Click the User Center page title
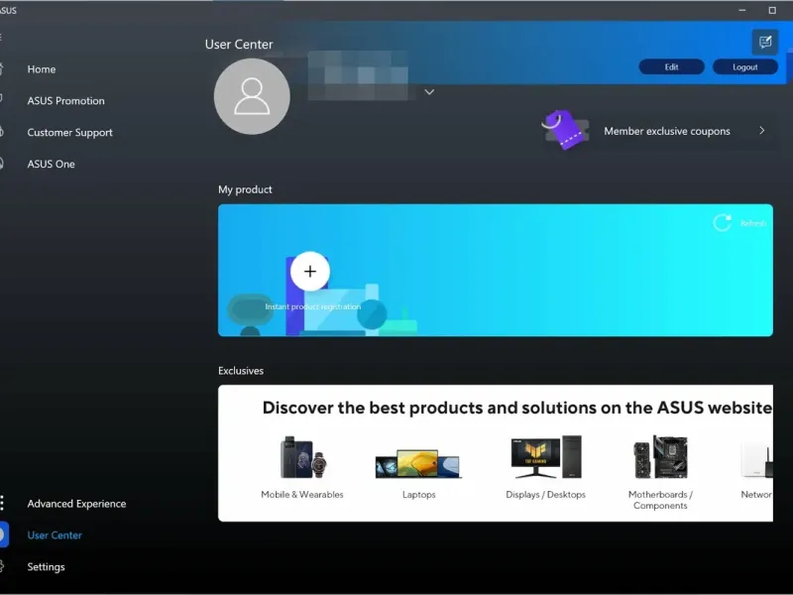The height and width of the screenshot is (595, 793). tap(239, 45)
